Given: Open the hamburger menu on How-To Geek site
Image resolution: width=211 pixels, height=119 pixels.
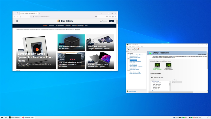Looking at the screenshot, I should coord(17,21).
